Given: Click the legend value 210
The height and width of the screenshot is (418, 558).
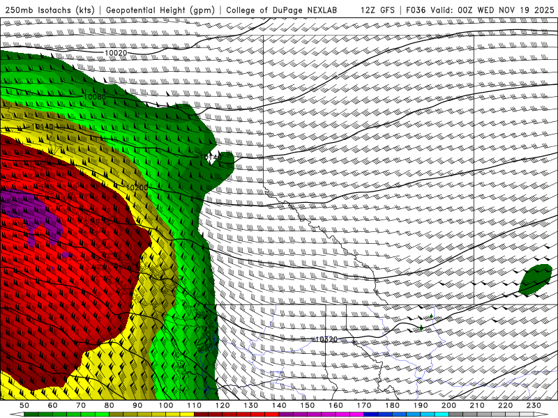Looking at the screenshot, I should coord(477,405).
